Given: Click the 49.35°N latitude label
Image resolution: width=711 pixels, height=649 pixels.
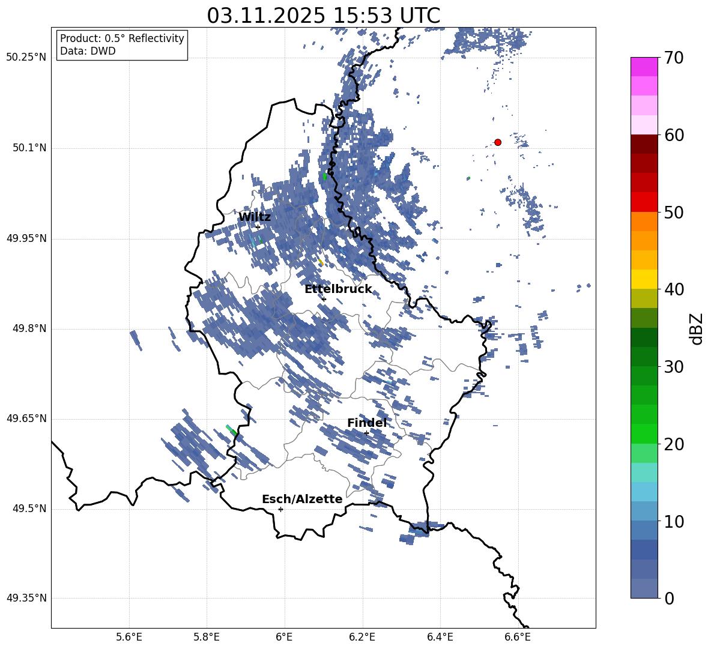Looking at the screenshot, I should [26, 598].
